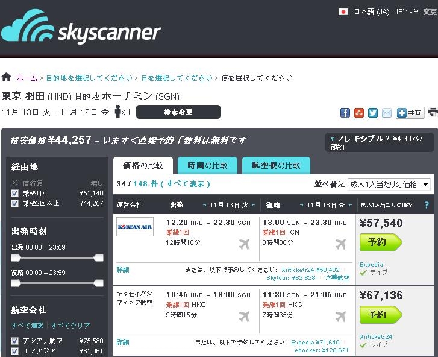
Task: Go to previous return date arrow
Action: click(301, 205)
